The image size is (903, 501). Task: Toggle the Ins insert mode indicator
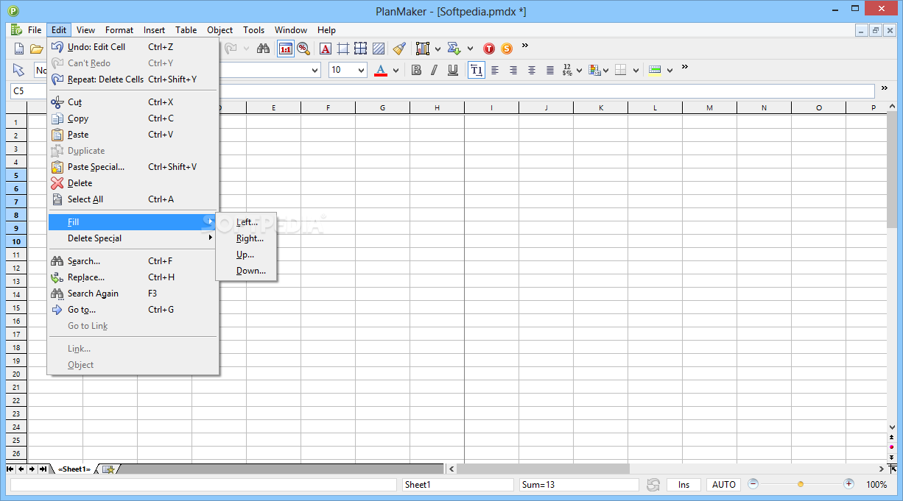point(684,485)
